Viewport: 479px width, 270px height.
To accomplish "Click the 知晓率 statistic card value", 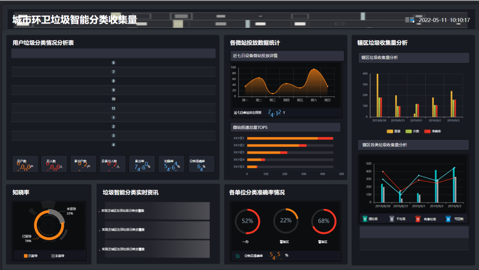I will pyautogui.click(x=172, y=167).
